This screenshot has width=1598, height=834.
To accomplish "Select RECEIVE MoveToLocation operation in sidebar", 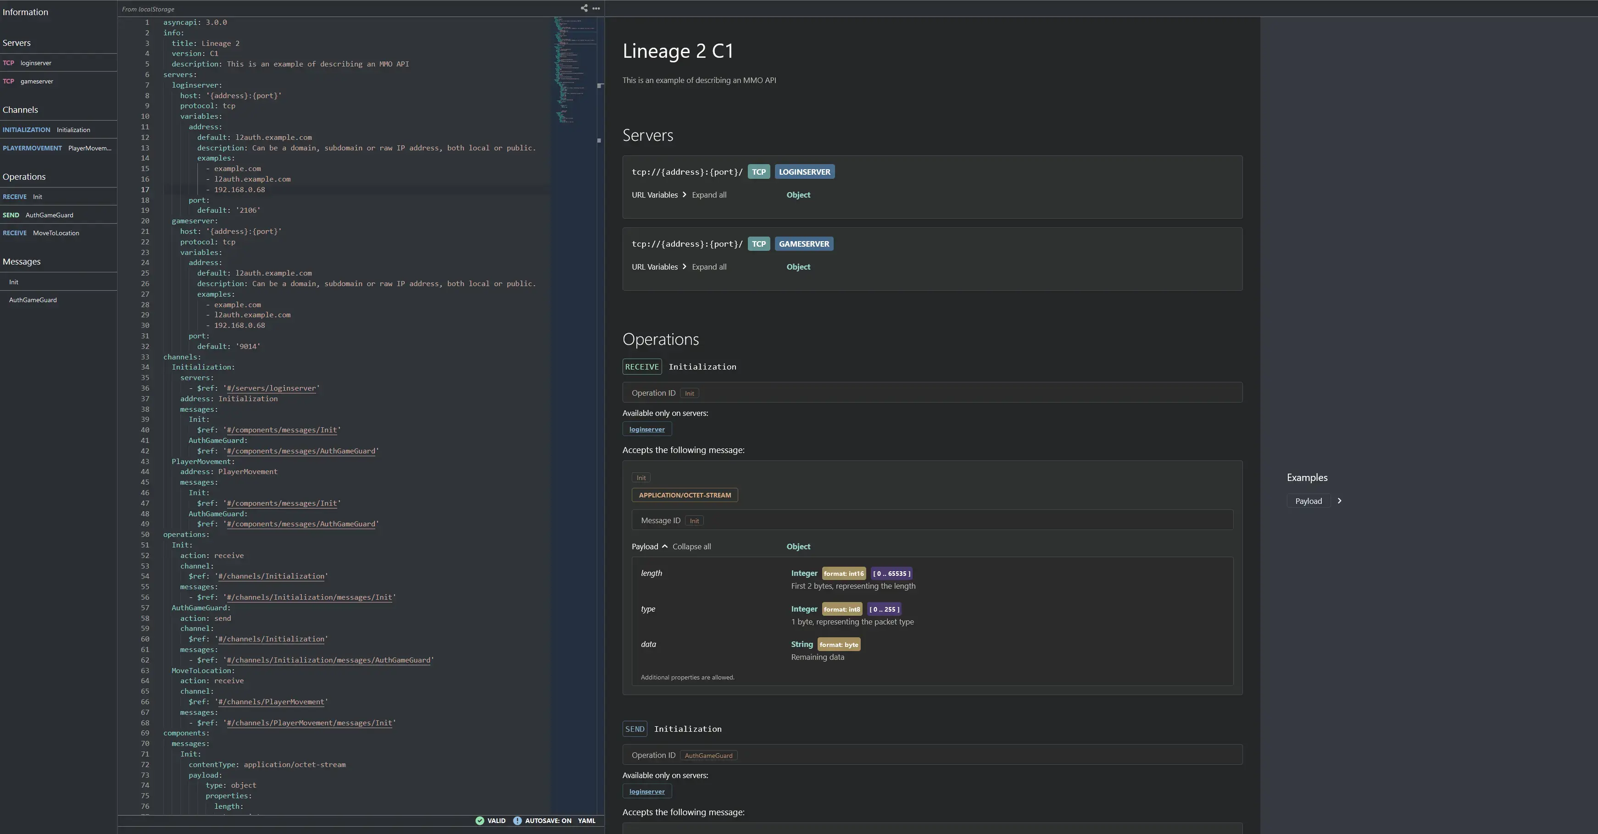I will 58,233.
